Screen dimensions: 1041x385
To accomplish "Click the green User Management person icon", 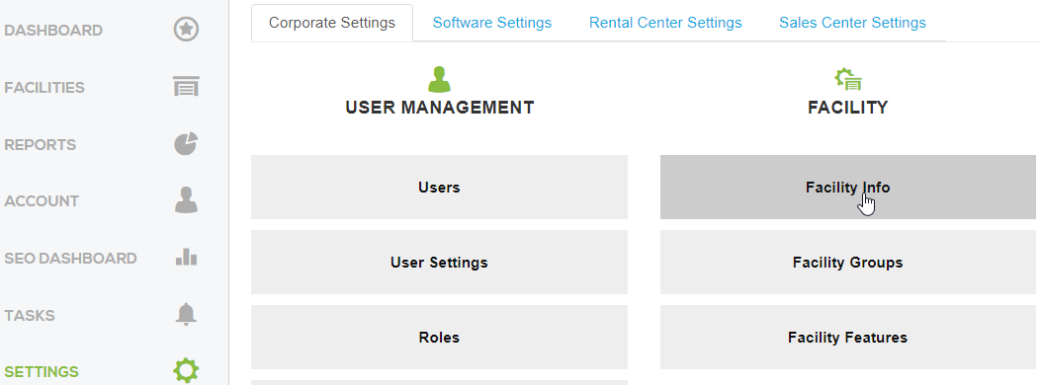I will (x=439, y=79).
